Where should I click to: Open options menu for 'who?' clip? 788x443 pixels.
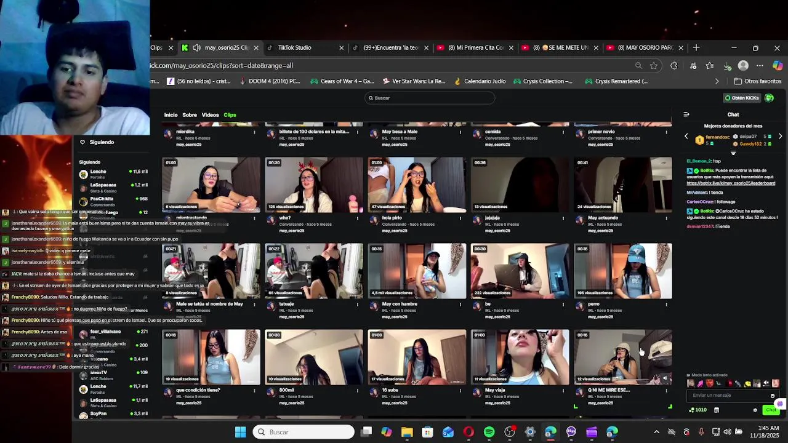point(357,218)
